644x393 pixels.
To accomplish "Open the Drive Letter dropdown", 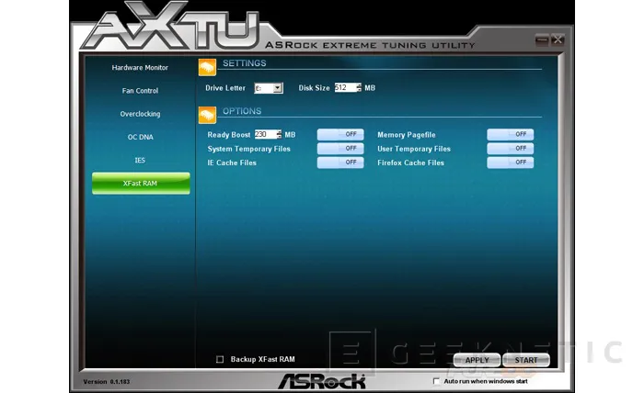I will (278, 88).
